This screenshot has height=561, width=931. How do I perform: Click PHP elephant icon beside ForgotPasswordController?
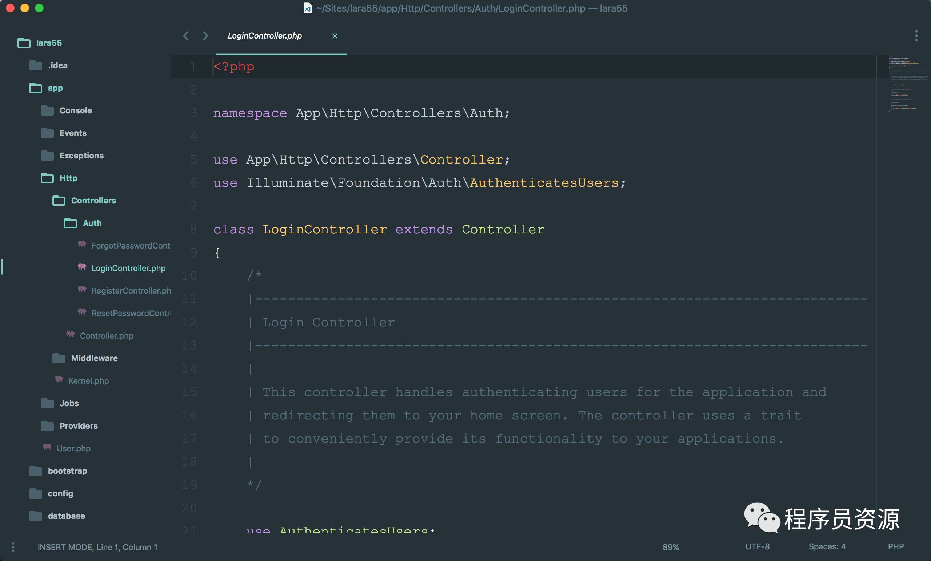click(x=82, y=244)
